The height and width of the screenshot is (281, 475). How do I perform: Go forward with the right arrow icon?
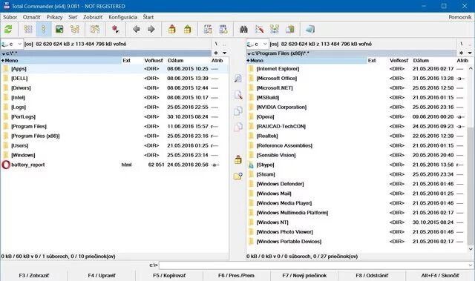[x=151, y=30]
